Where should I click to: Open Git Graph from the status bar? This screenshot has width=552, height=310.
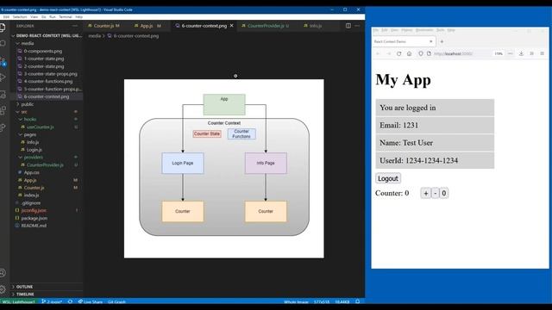pyautogui.click(x=116, y=301)
